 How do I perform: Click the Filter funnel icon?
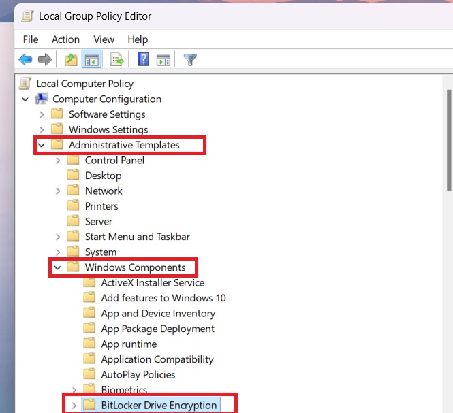[190, 60]
